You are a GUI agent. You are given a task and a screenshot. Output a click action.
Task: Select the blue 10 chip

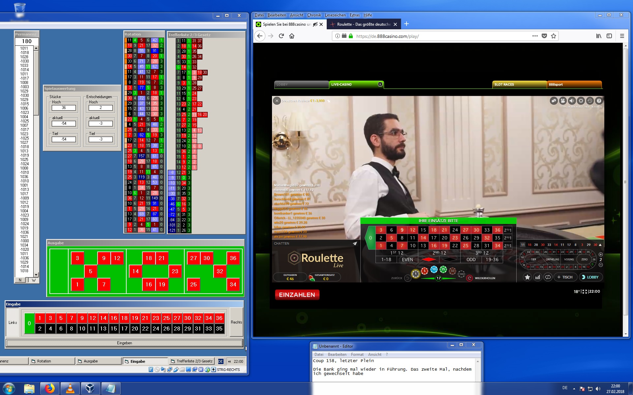[x=434, y=270]
